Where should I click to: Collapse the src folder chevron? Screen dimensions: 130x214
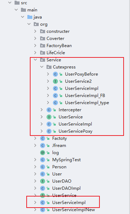[10, 2]
